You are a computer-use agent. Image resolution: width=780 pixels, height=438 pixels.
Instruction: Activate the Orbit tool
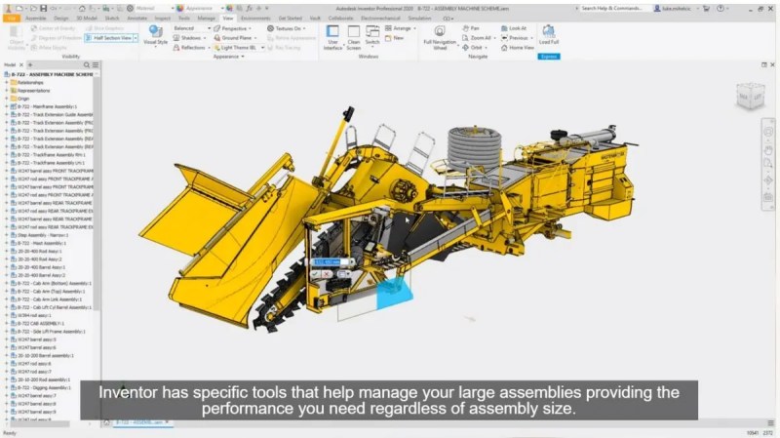pyautogui.click(x=475, y=47)
